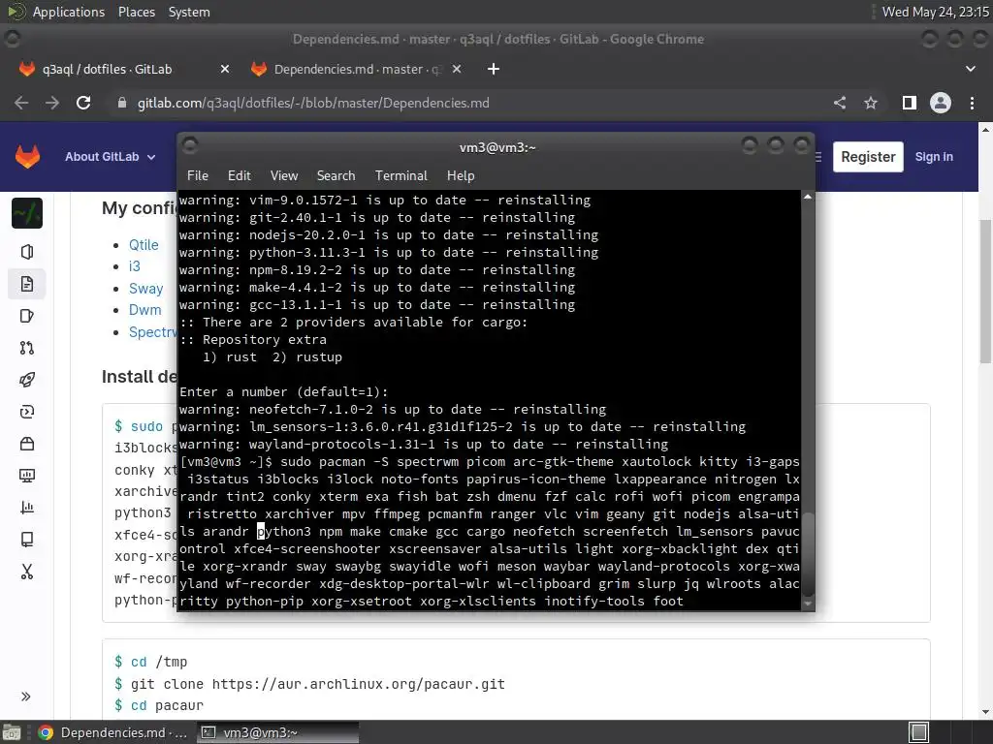Click the GitLab fox logo in header

click(27, 156)
